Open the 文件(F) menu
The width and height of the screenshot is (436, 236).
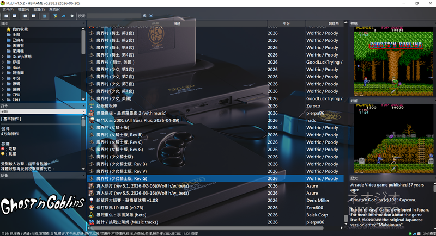(x=8, y=9)
